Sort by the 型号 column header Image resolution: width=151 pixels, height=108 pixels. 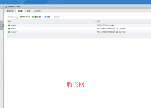[x=98, y=21]
